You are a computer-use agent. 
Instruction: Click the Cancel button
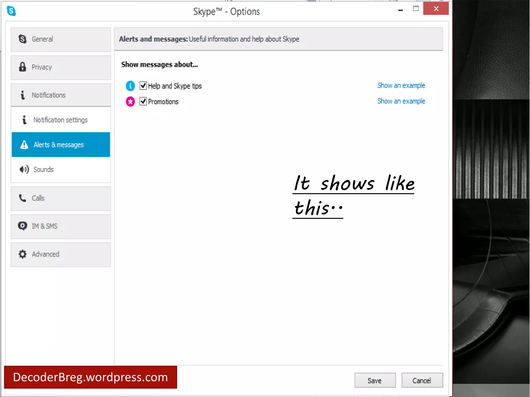[422, 380]
